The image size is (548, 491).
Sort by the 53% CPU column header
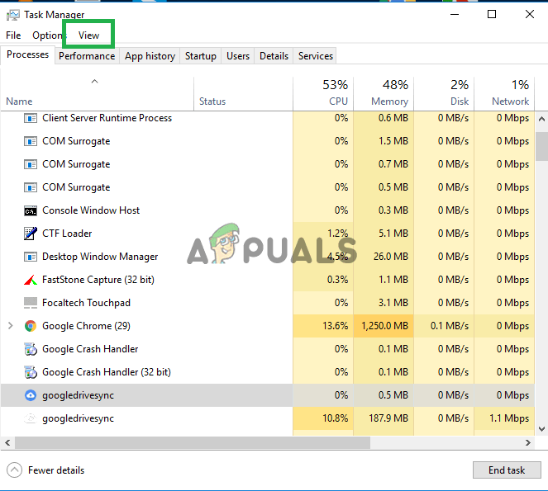(x=323, y=94)
